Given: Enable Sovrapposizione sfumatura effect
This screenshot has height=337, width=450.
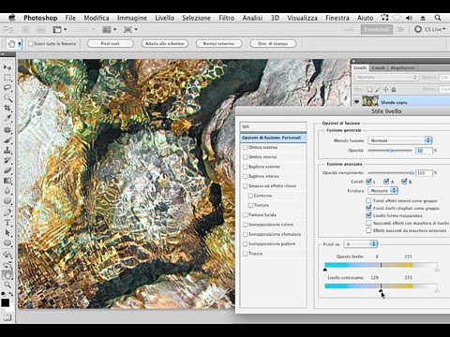Looking at the screenshot, I should [246, 234].
